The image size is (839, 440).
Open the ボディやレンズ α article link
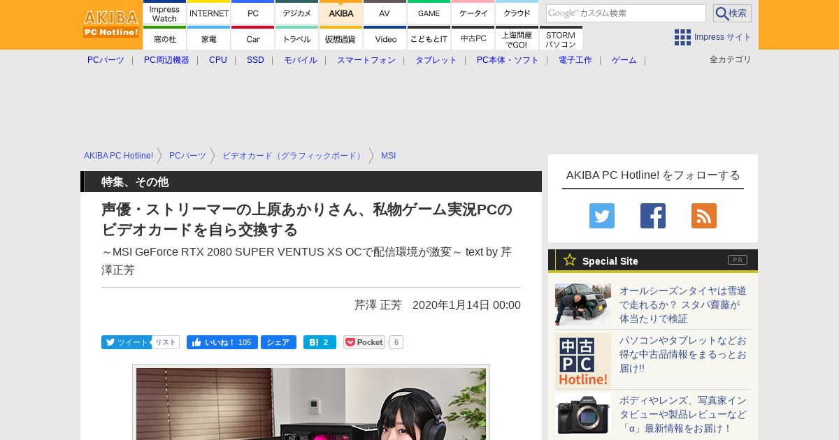pos(683,414)
